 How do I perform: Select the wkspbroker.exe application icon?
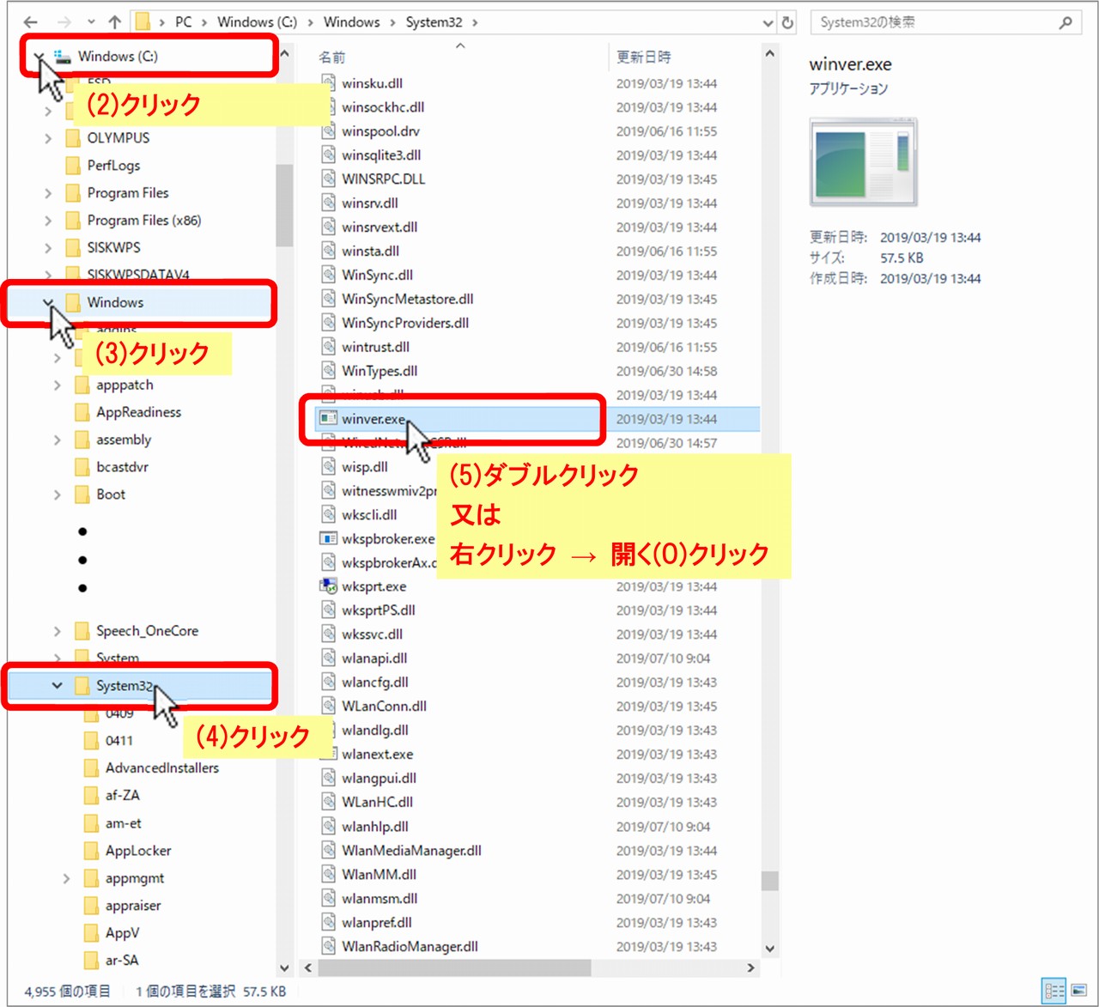coord(328,539)
